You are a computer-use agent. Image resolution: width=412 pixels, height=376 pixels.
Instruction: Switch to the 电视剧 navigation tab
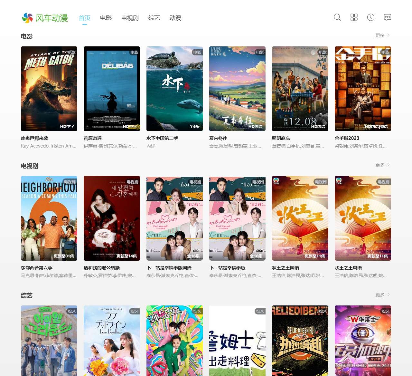(x=130, y=18)
